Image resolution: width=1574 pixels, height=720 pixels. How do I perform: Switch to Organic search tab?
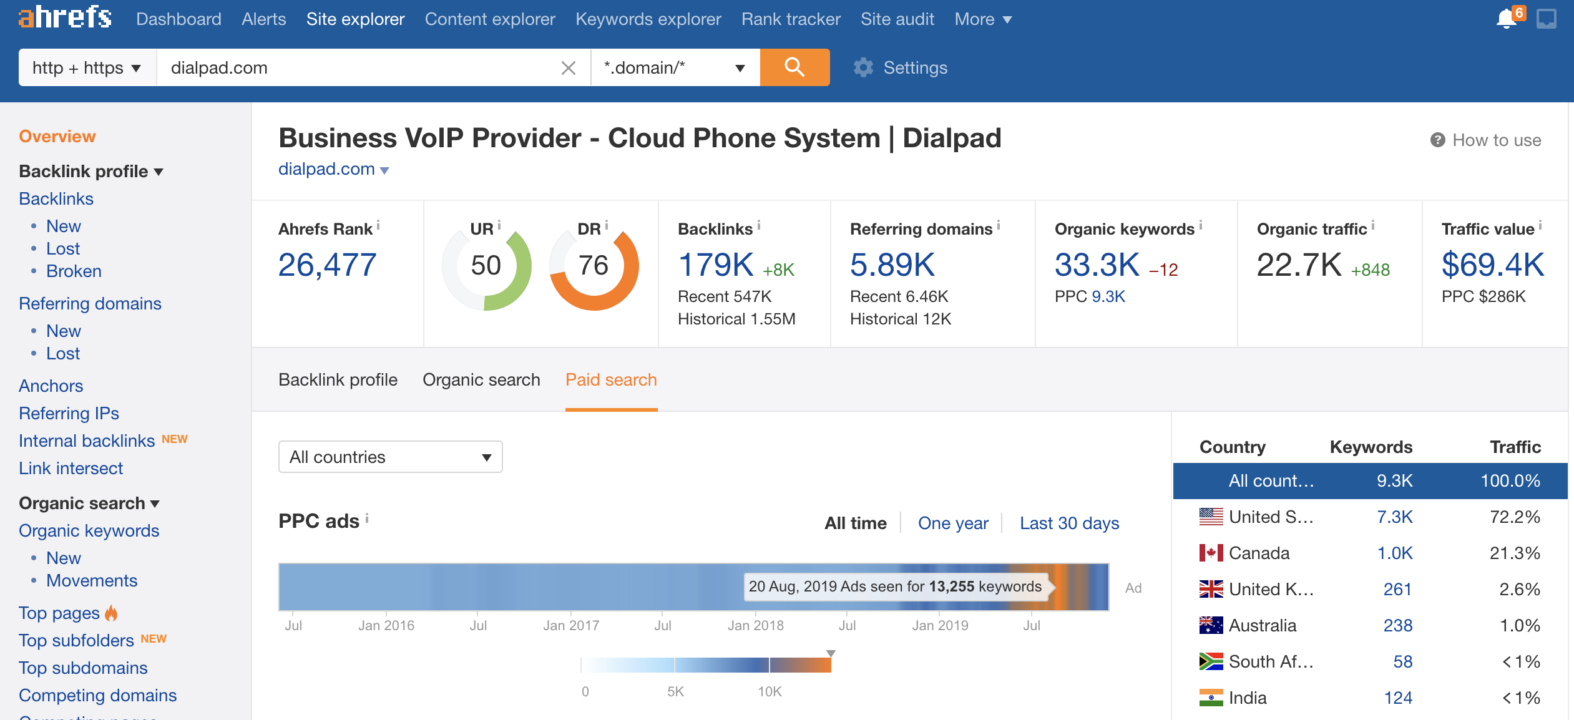[481, 379]
